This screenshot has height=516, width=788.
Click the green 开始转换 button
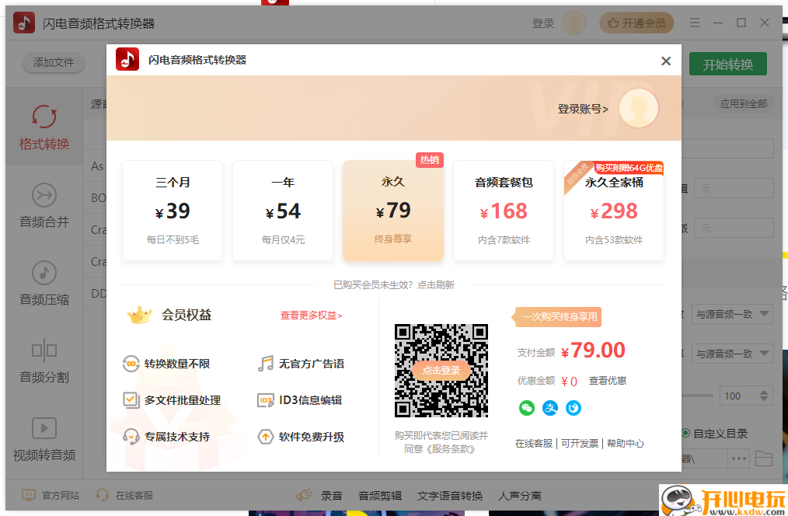click(x=727, y=64)
